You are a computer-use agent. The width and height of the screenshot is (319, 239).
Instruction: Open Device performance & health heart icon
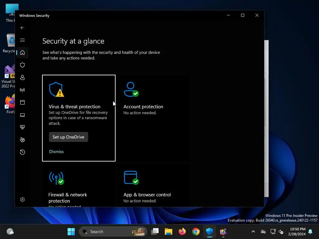(x=22, y=127)
